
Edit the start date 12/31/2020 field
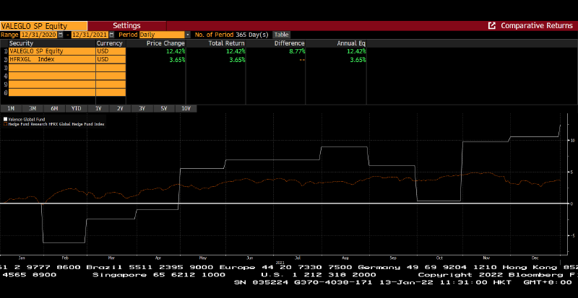click(39, 35)
